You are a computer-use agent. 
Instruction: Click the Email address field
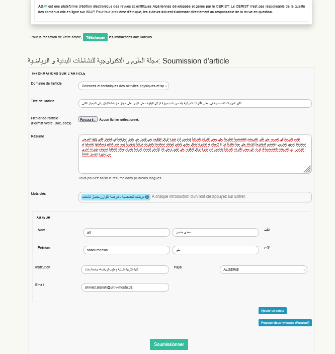pos(125,287)
